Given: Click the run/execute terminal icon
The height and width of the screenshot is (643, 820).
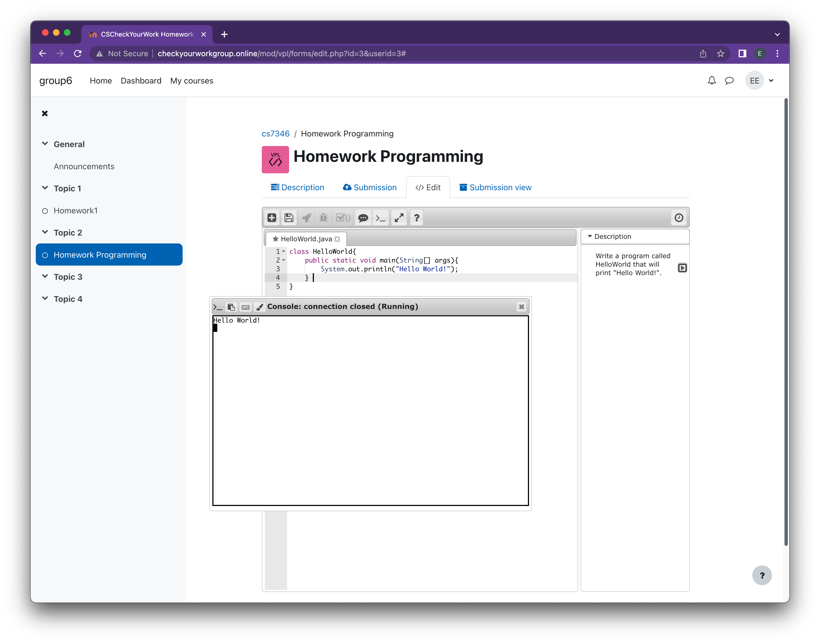Looking at the screenshot, I should [x=380, y=218].
